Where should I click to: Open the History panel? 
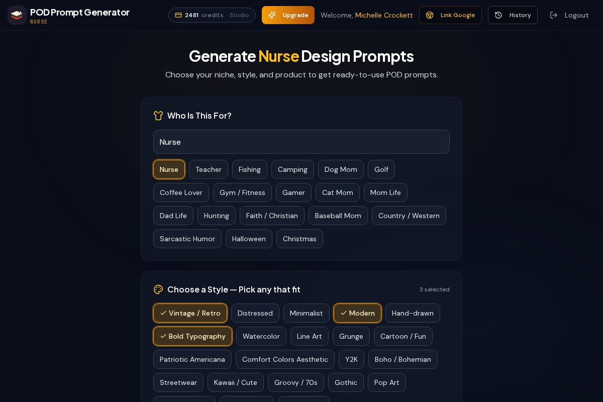click(x=513, y=15)
